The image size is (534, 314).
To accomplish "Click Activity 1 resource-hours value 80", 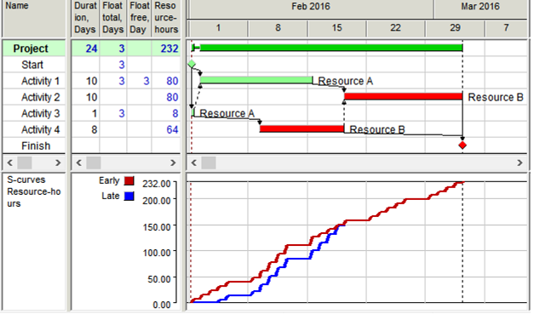I will 172,81.
